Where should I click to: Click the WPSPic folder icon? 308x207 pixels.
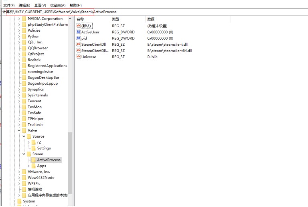tap(24, 184)
